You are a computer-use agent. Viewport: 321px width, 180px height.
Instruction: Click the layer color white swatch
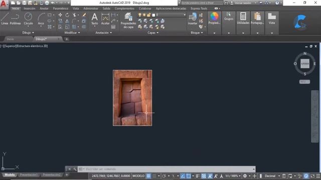[x=153, y=15]
